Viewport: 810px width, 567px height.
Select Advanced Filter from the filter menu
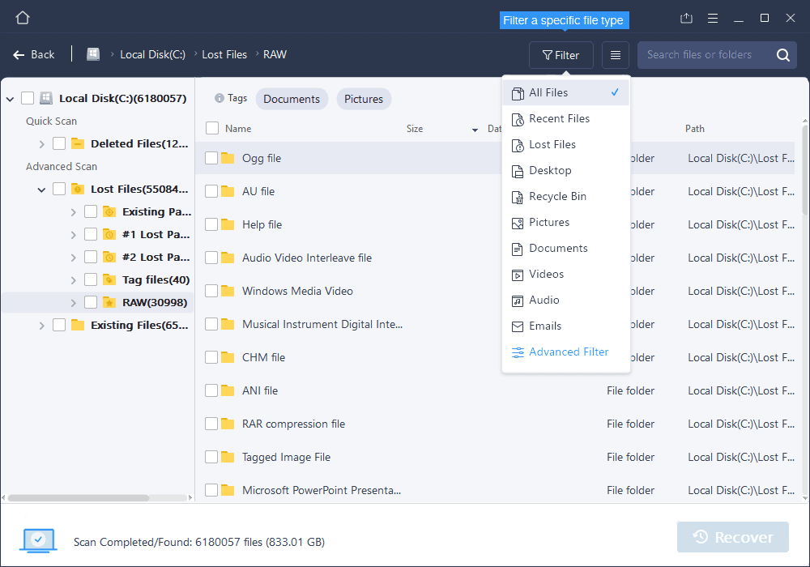tap(568, 352)
